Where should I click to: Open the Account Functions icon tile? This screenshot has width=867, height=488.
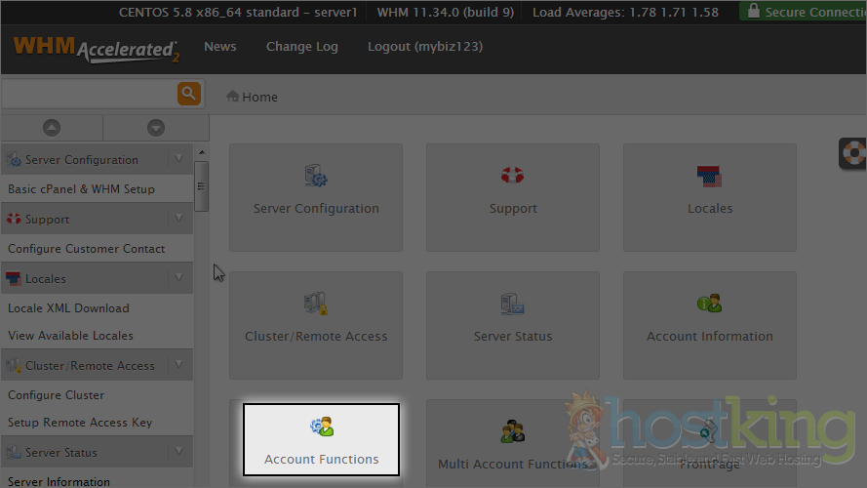point(321,440)
